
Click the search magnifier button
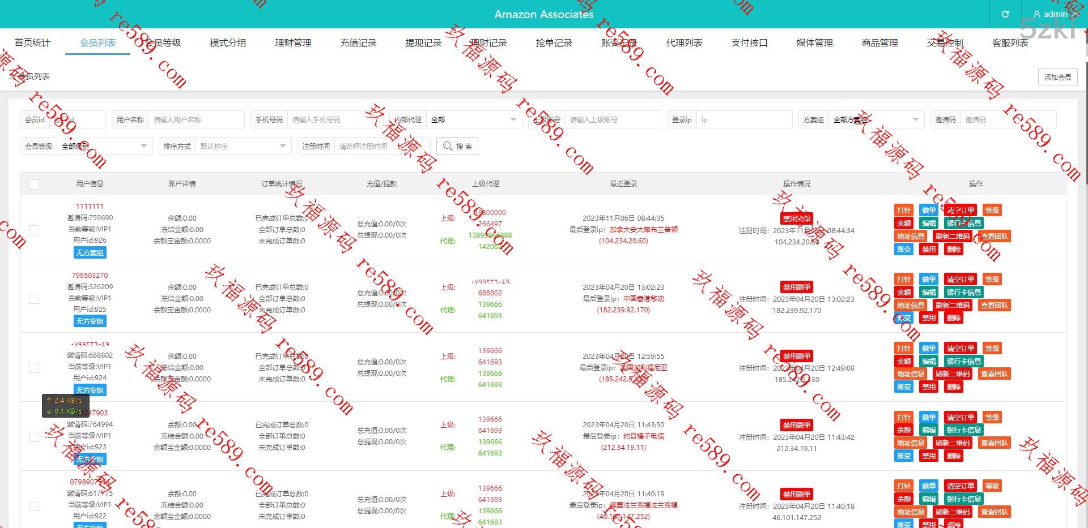click(457, 146)
